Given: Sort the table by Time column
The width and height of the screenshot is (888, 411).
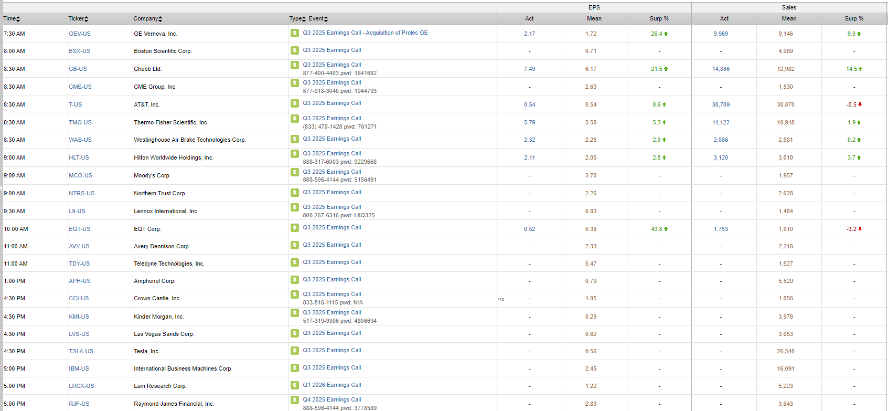Looking at the screenshot, I should [12, 19].
